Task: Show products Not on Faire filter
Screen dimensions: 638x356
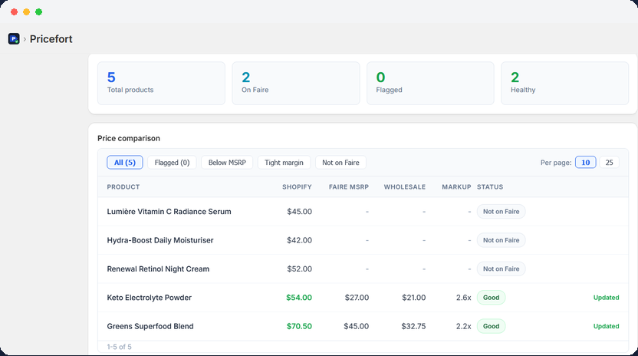Action: tap(340, 163)
